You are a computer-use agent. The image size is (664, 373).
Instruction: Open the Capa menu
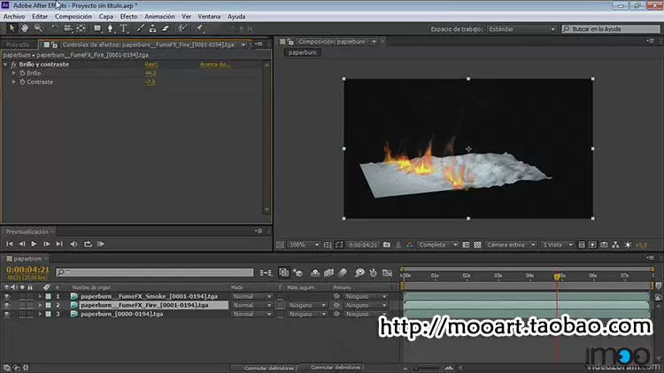(x=106, y=17)
